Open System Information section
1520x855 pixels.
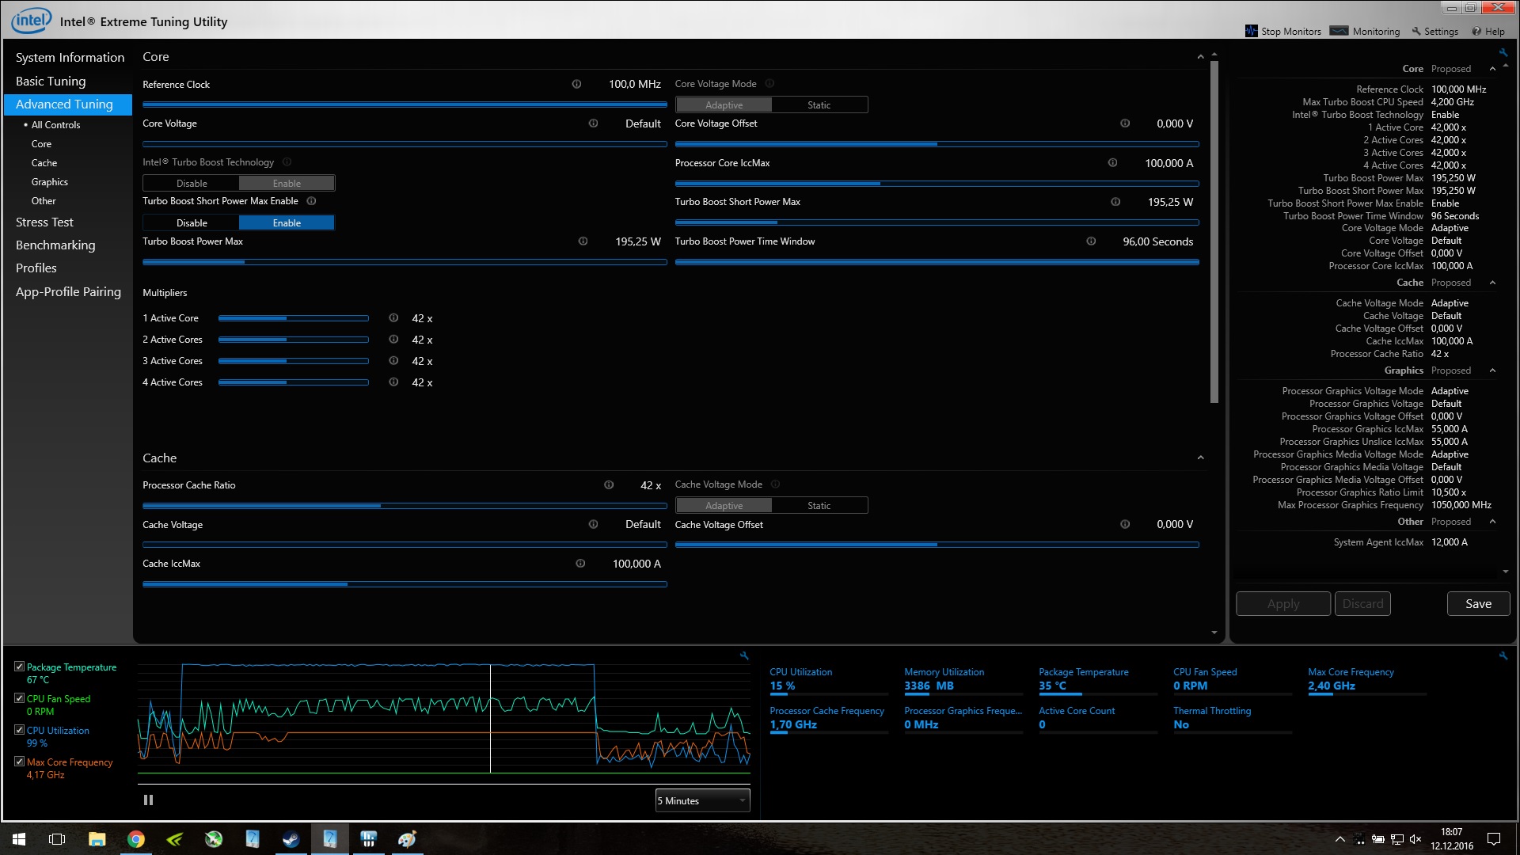coord(70,58)
